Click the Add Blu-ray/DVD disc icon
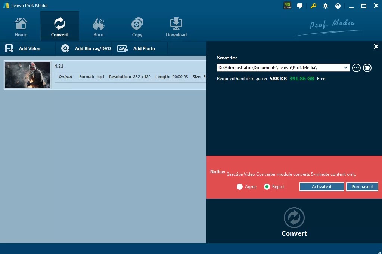 65,48
